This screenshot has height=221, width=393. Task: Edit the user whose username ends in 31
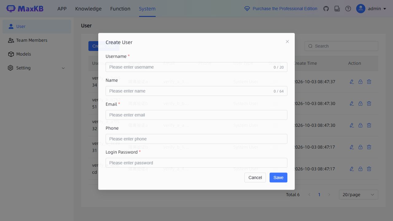(352, 147)
